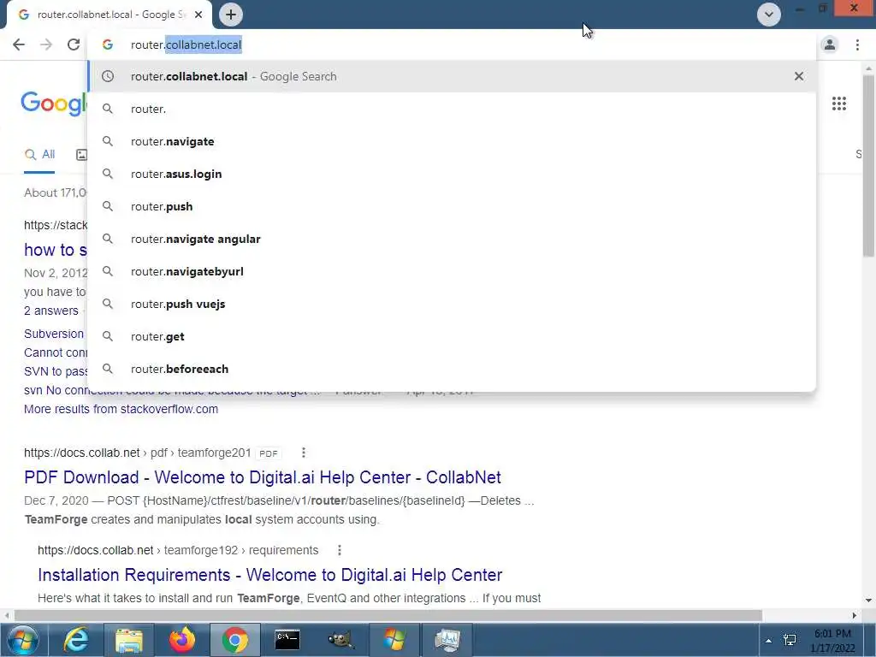Click the Google logo

coord(54,104)
